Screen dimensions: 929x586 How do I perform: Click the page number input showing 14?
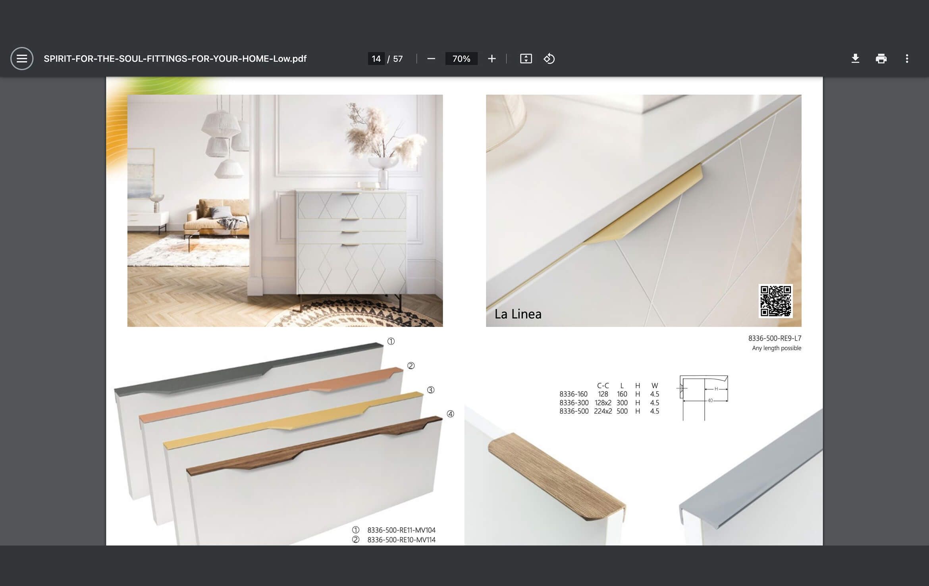(x=377, y=58)
